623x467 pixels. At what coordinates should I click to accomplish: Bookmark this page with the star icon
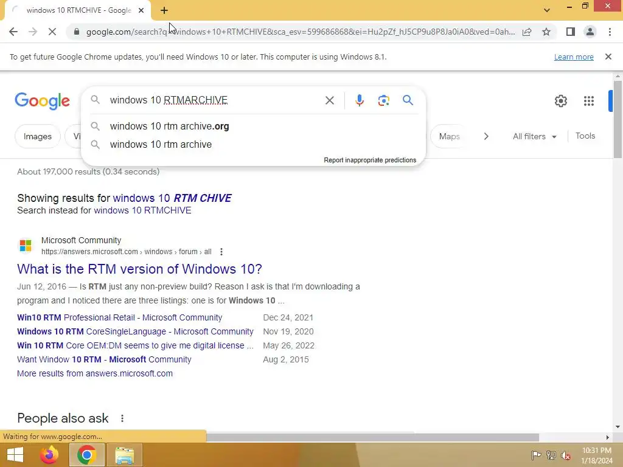[546, 32]
